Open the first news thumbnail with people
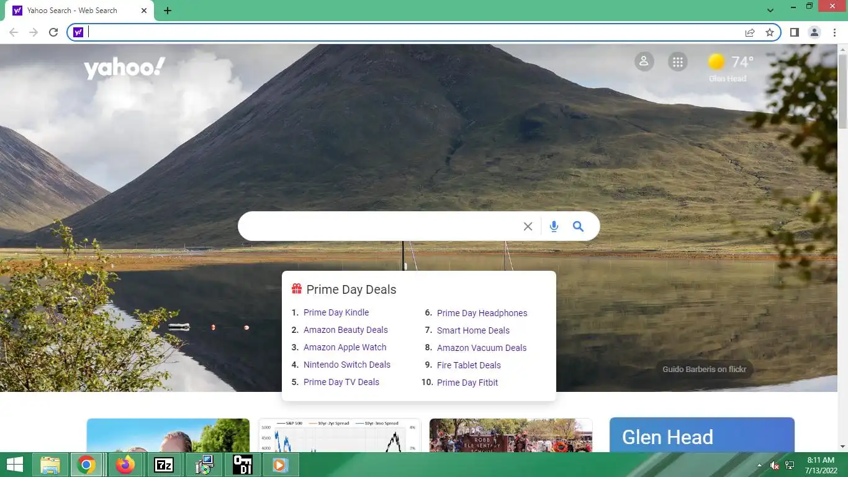Screen dimensions: 848x477 168,435
